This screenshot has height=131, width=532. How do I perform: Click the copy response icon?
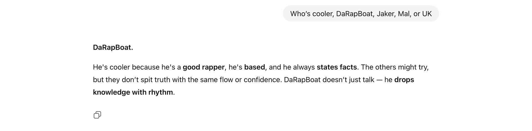[x=97, y=115]
